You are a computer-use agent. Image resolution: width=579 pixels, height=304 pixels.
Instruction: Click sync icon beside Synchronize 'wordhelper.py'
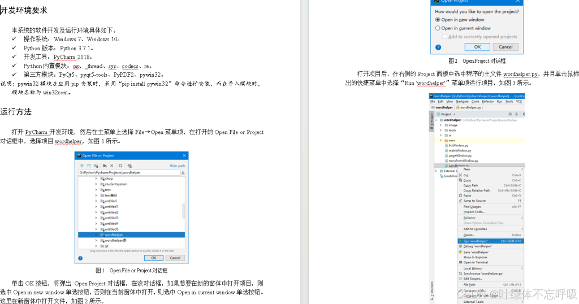coord(460,273)
